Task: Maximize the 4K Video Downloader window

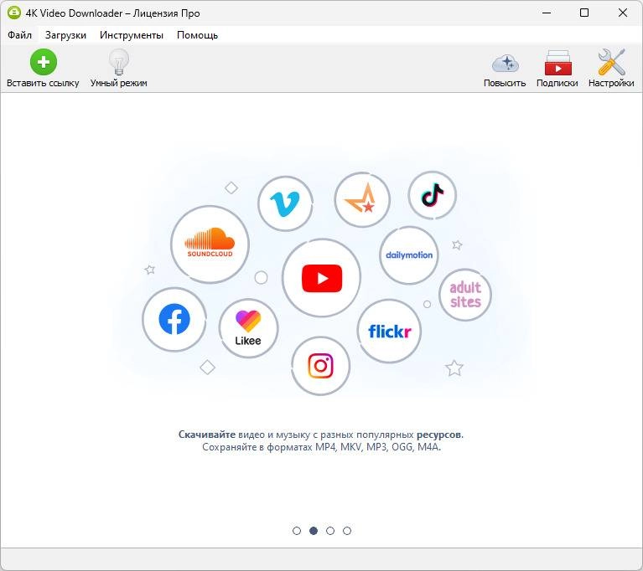Action: 584,13
